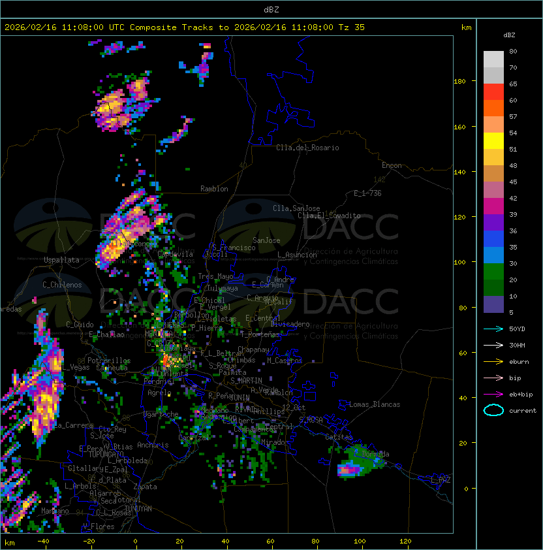Click the E_1-736 map label
Image resolution: width=543 pixels, height=550 pixels.
coord(367,193)
